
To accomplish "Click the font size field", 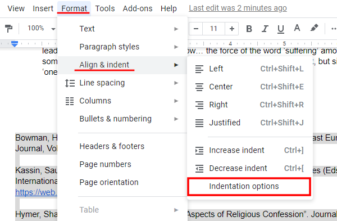I will (213, 29).
